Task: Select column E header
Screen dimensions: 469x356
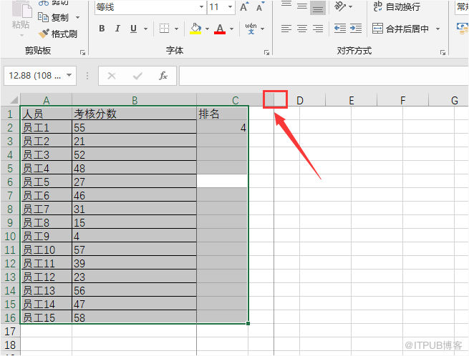Action: pyautogui.click(x=352, y=100)
